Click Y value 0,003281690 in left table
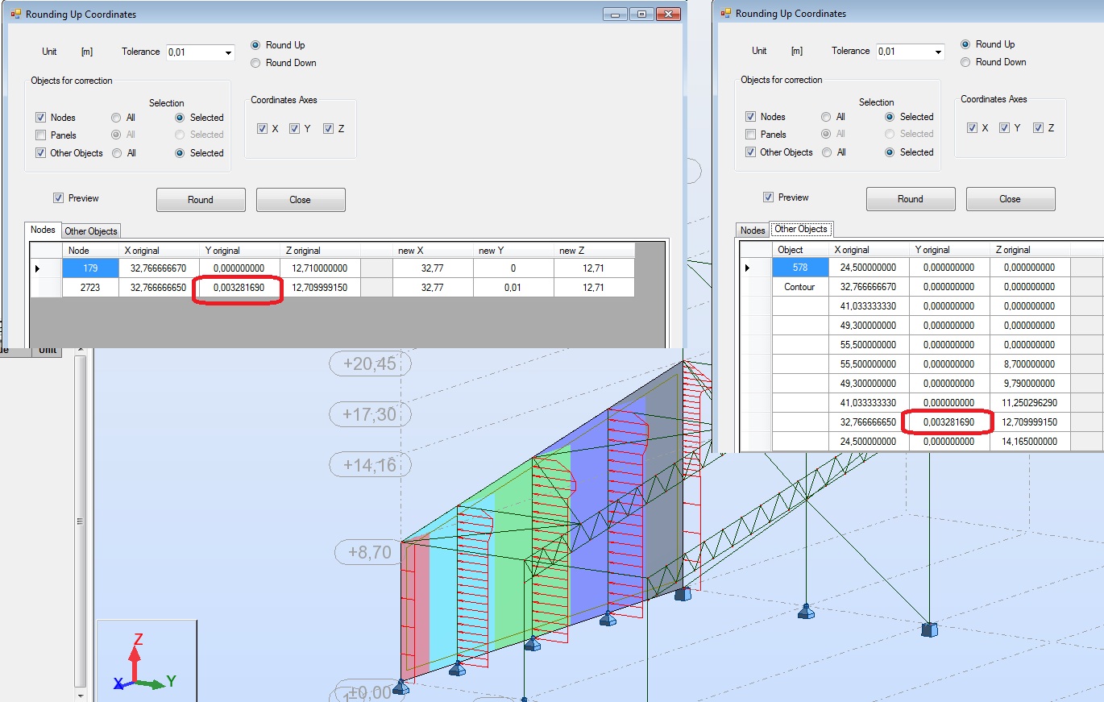The image size is (1104, 702). [239, 288]
